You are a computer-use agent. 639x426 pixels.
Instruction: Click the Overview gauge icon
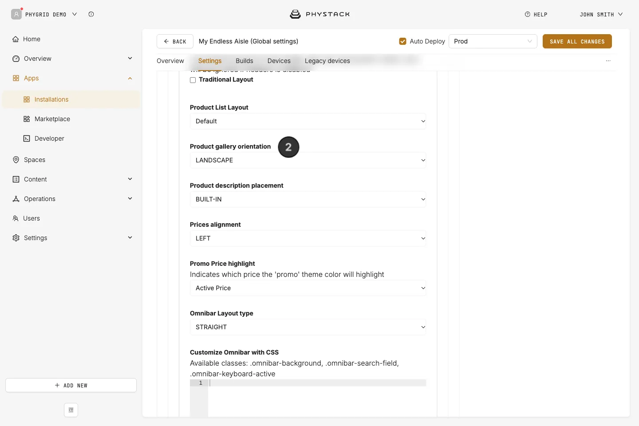[16, 59]
